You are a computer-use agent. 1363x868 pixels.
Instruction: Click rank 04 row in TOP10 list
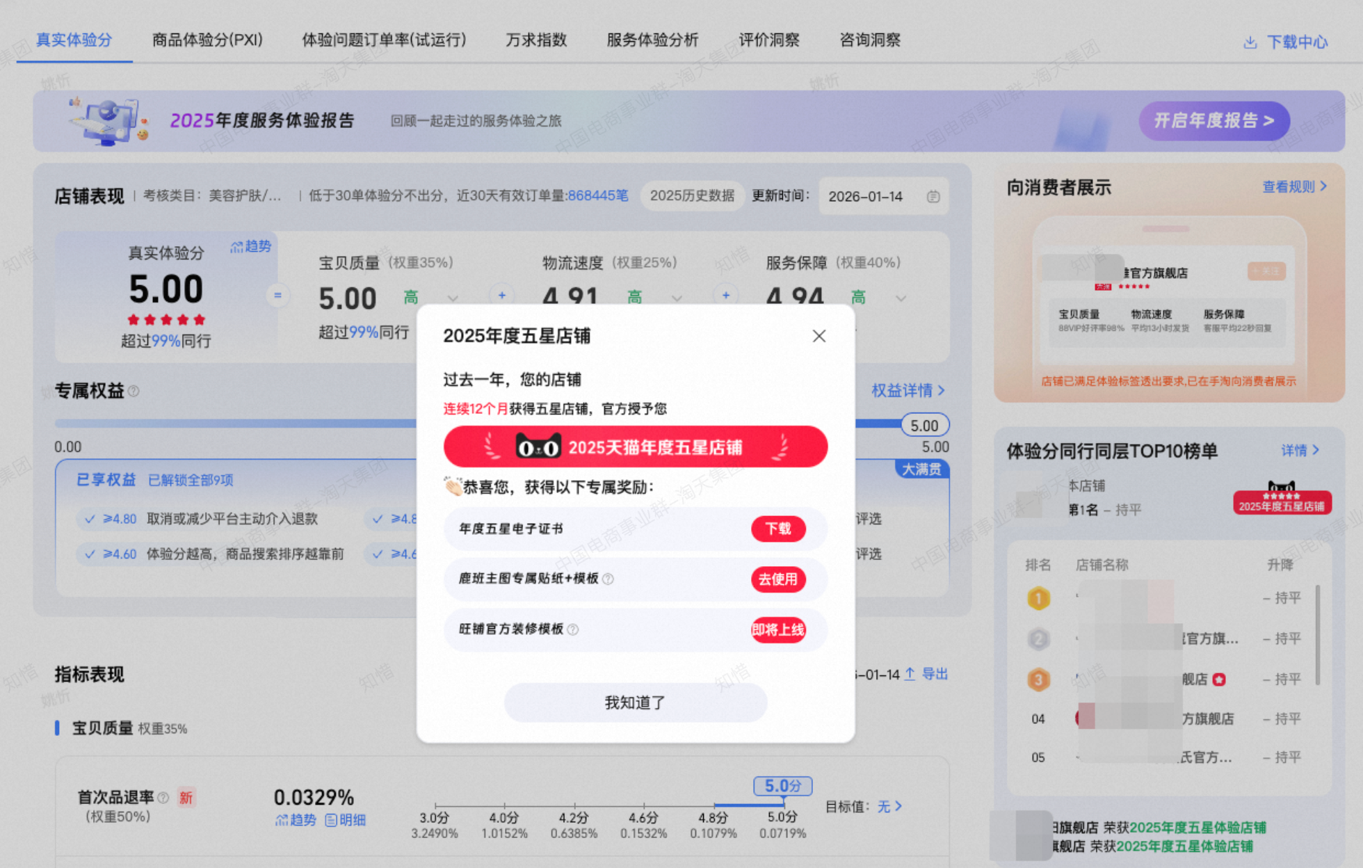pyautogui.click(x=1166, y=718)
